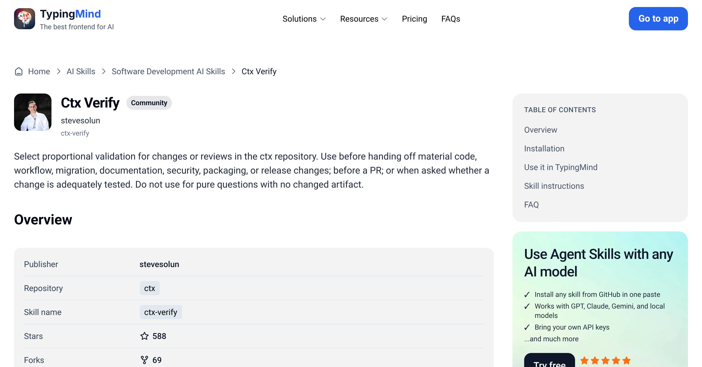
Task: Expand the Resources dropdown menu
Action: (364, 19)
